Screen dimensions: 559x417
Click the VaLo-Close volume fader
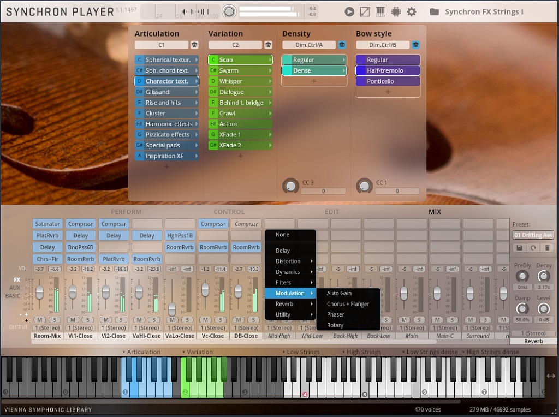click(172, 308)
